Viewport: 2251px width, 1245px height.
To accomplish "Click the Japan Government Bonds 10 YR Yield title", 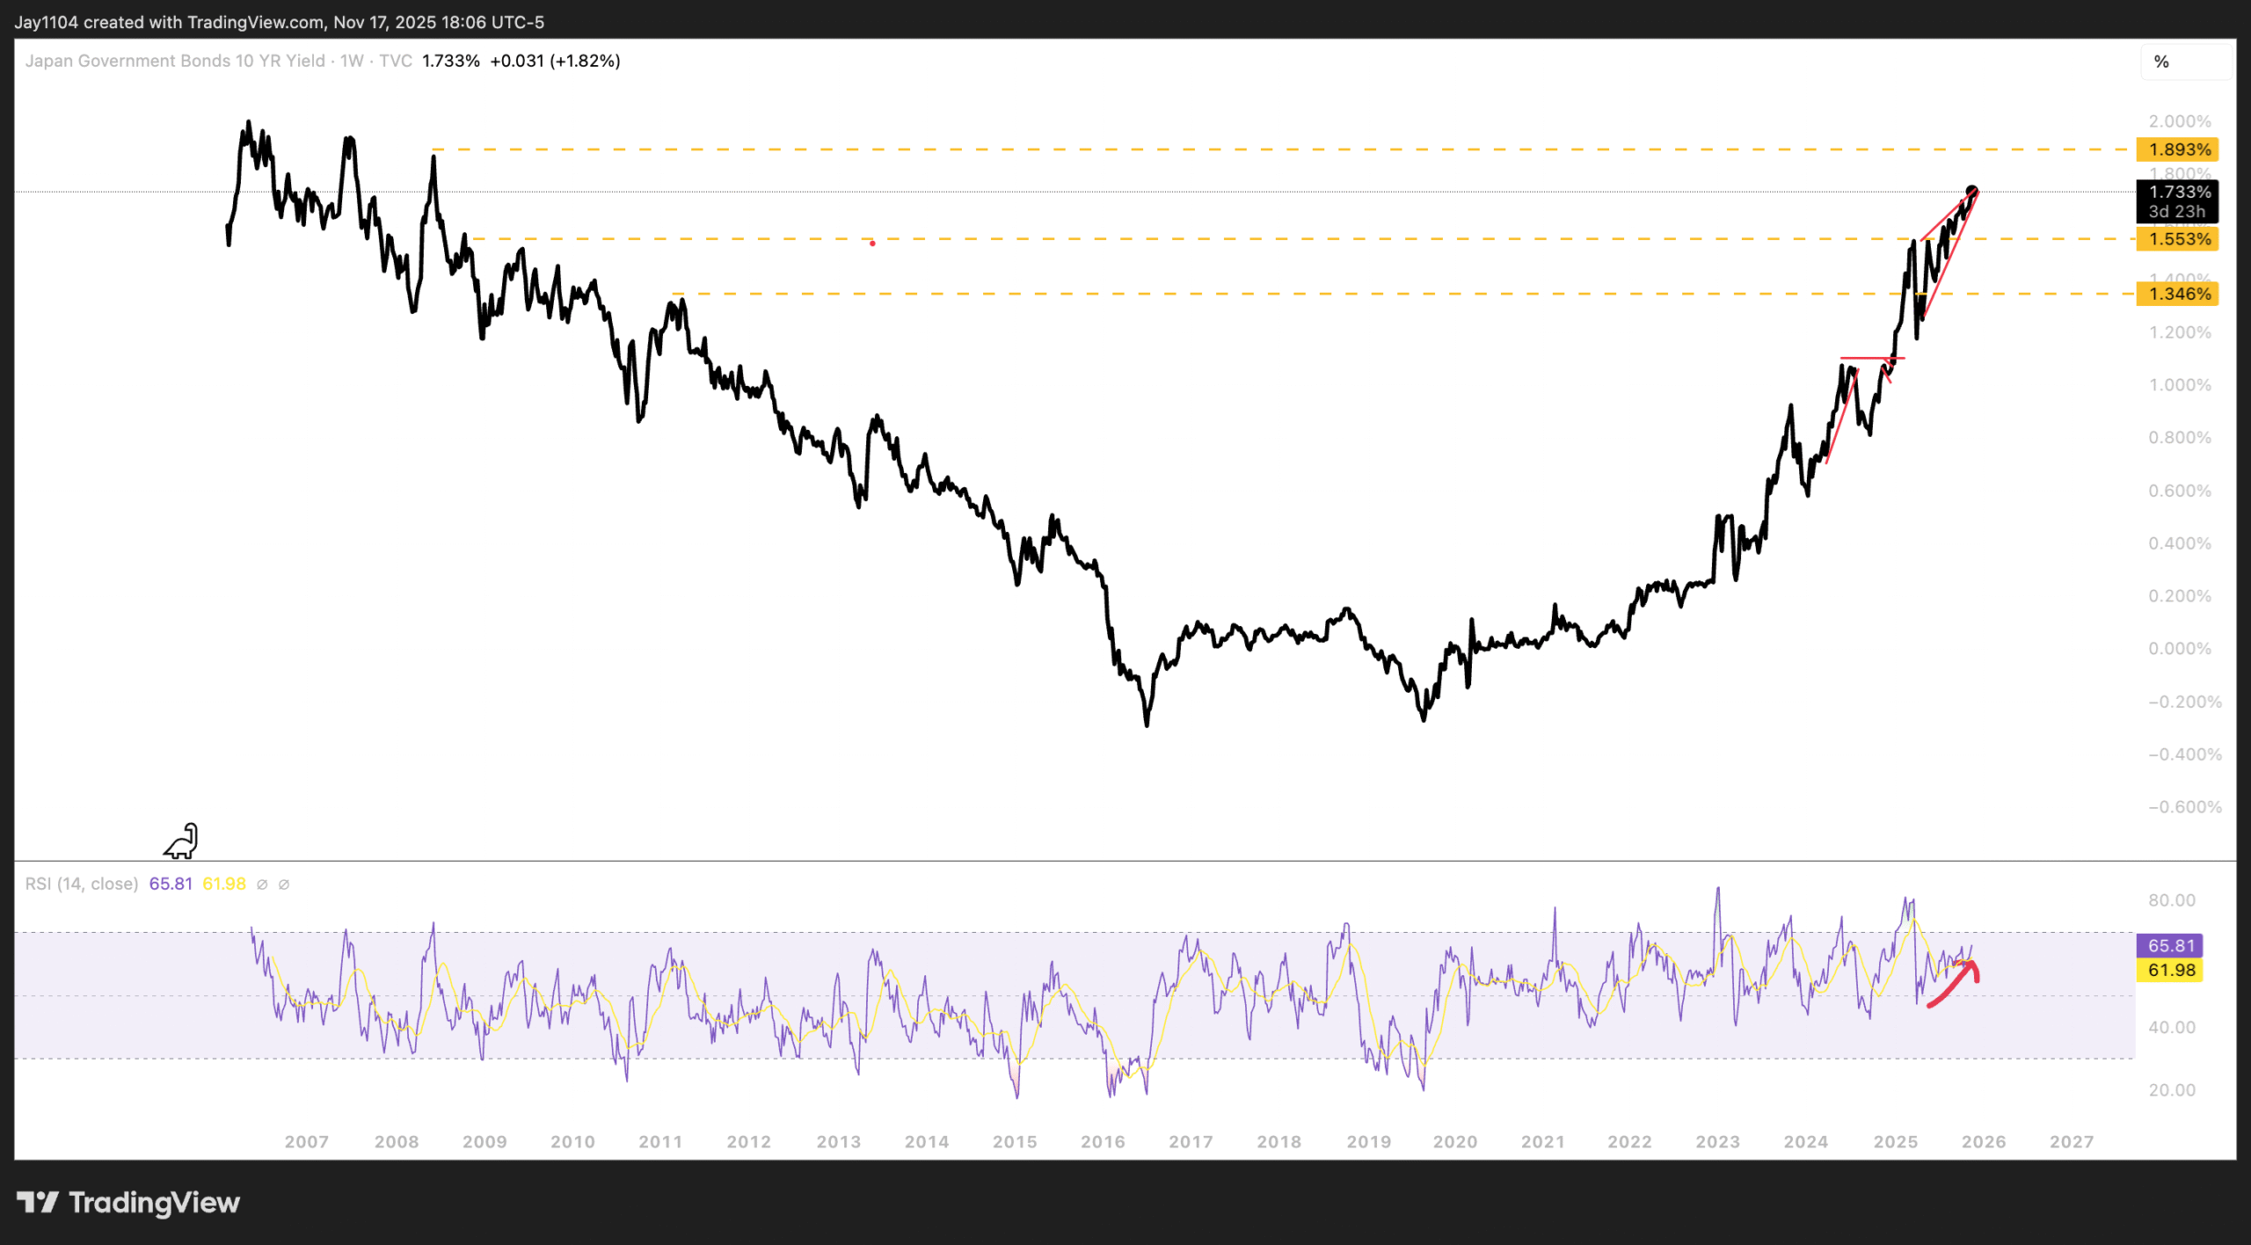I will (x=175, y=61).
